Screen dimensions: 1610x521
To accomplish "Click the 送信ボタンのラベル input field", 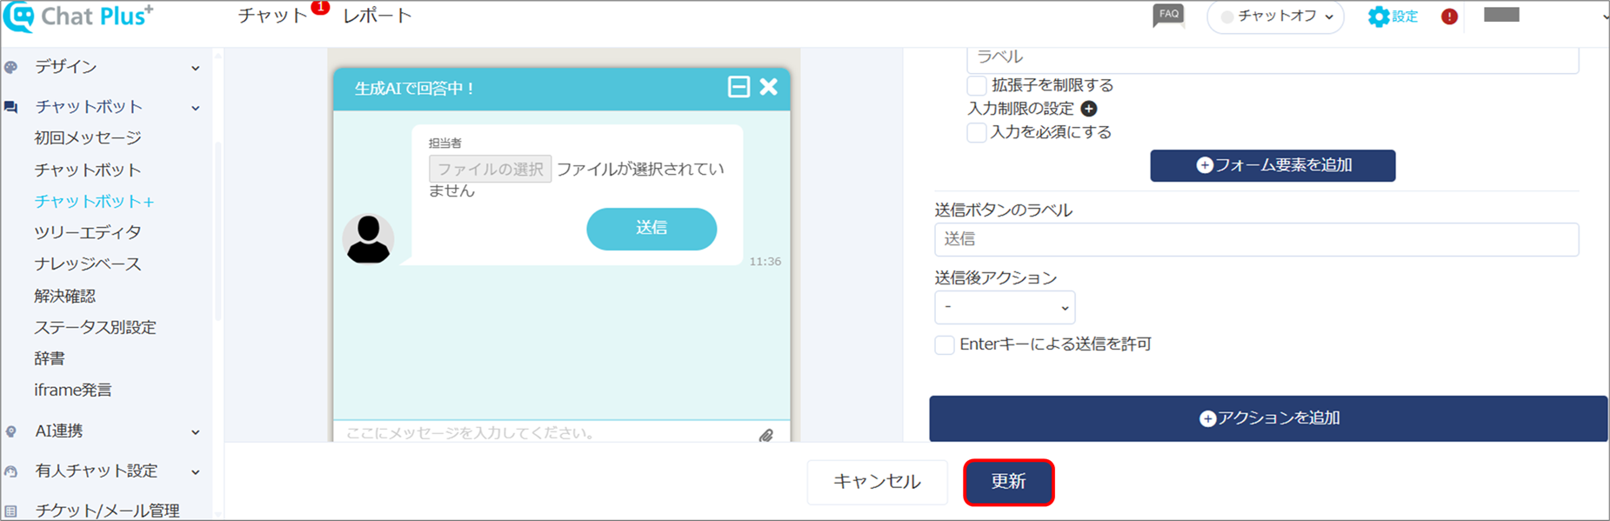I will pyautogui.click(x=1256, y=239).
